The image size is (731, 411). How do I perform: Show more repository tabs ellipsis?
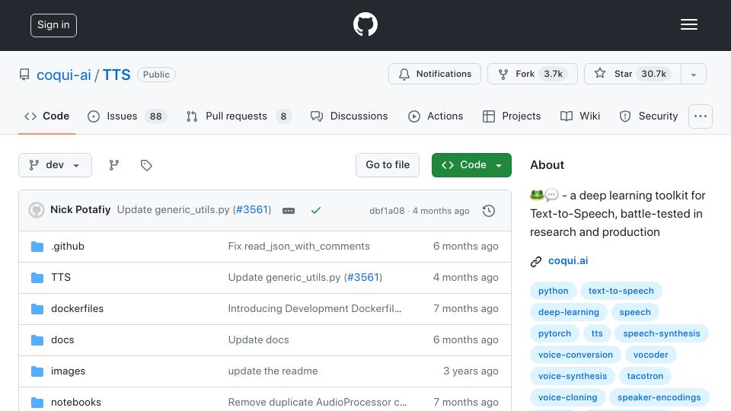[x=701, y=116]
